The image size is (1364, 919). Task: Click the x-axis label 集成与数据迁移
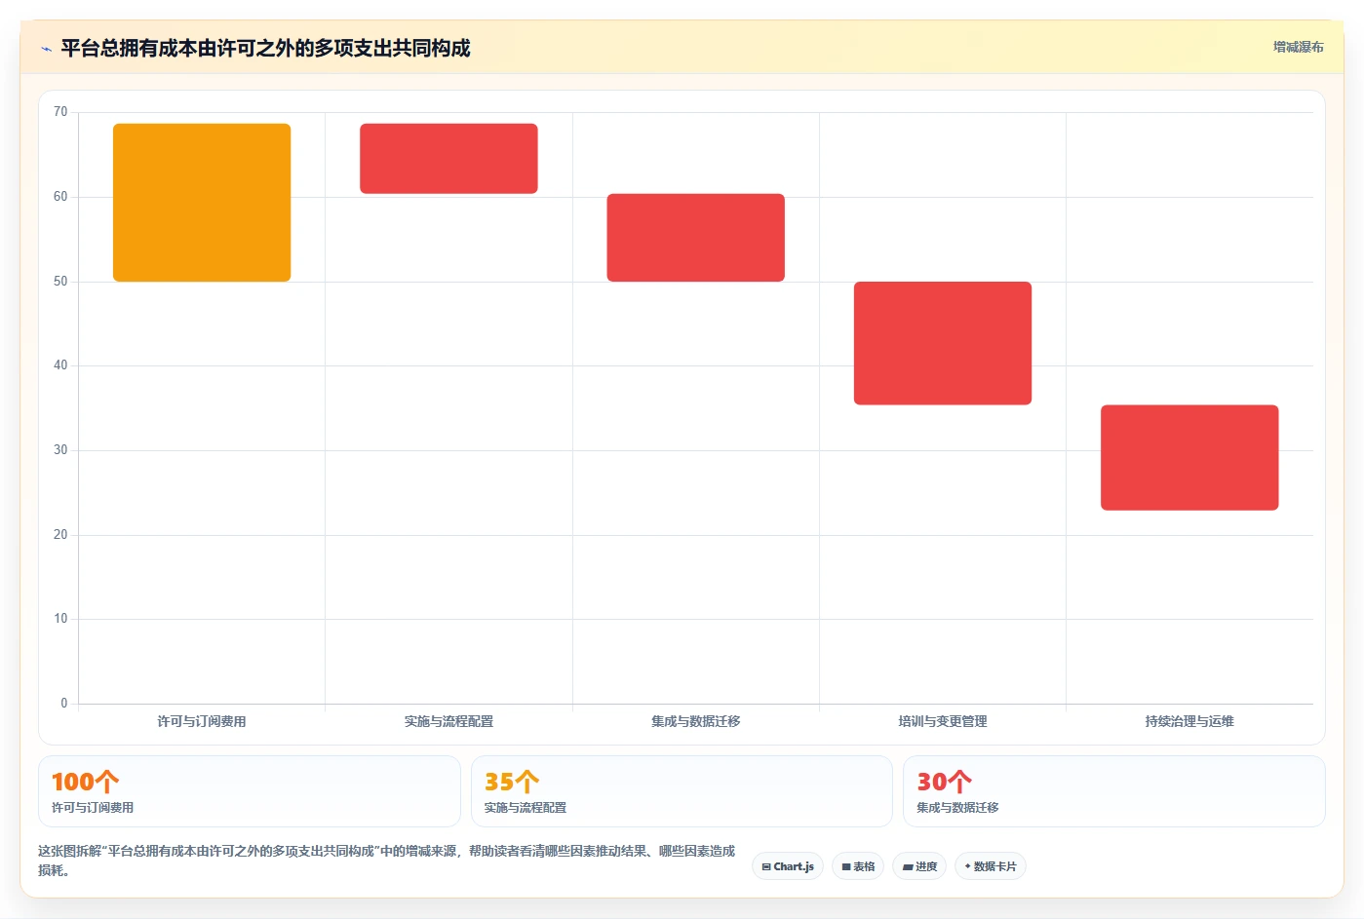click(696, 721)
